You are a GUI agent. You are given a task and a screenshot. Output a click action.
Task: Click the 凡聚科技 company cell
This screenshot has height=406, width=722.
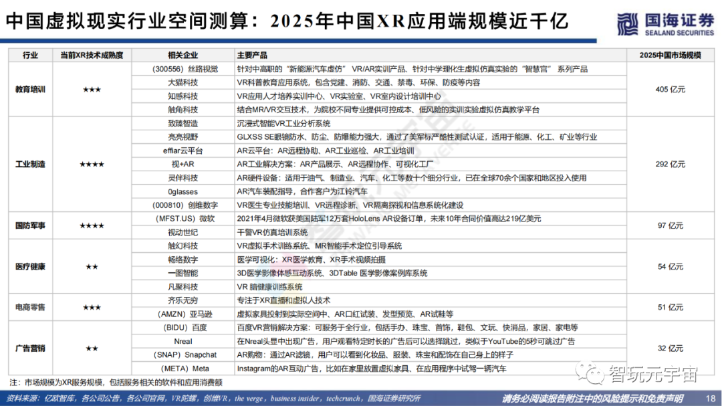pos(183,287)
